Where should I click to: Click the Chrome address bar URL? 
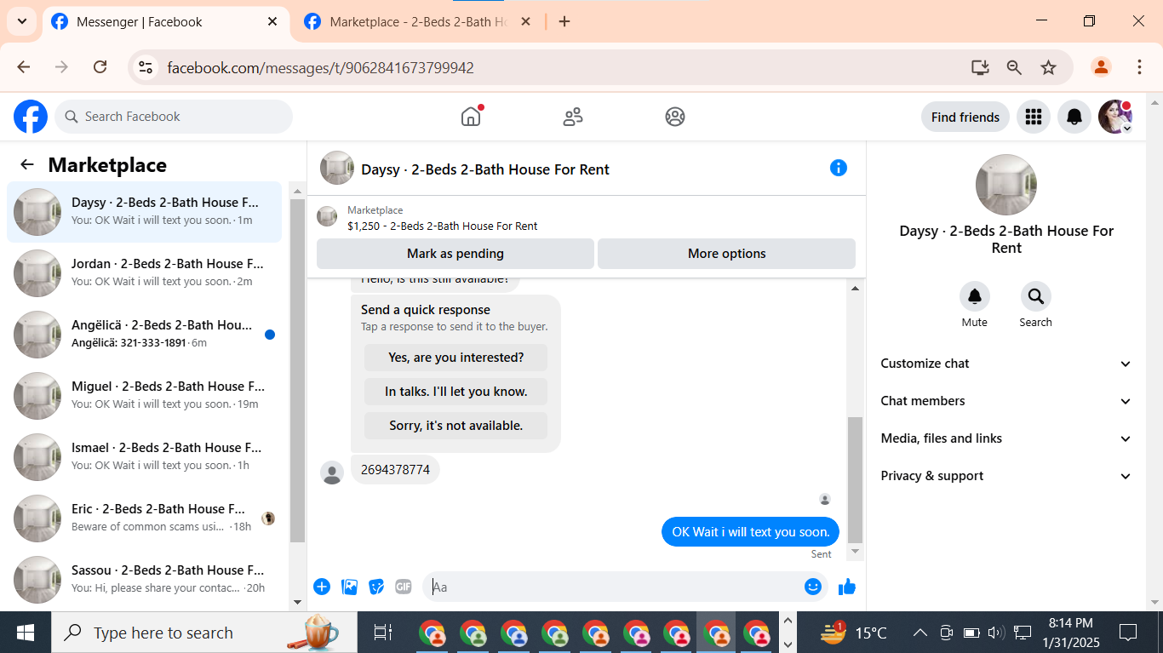tap(320, 67)
